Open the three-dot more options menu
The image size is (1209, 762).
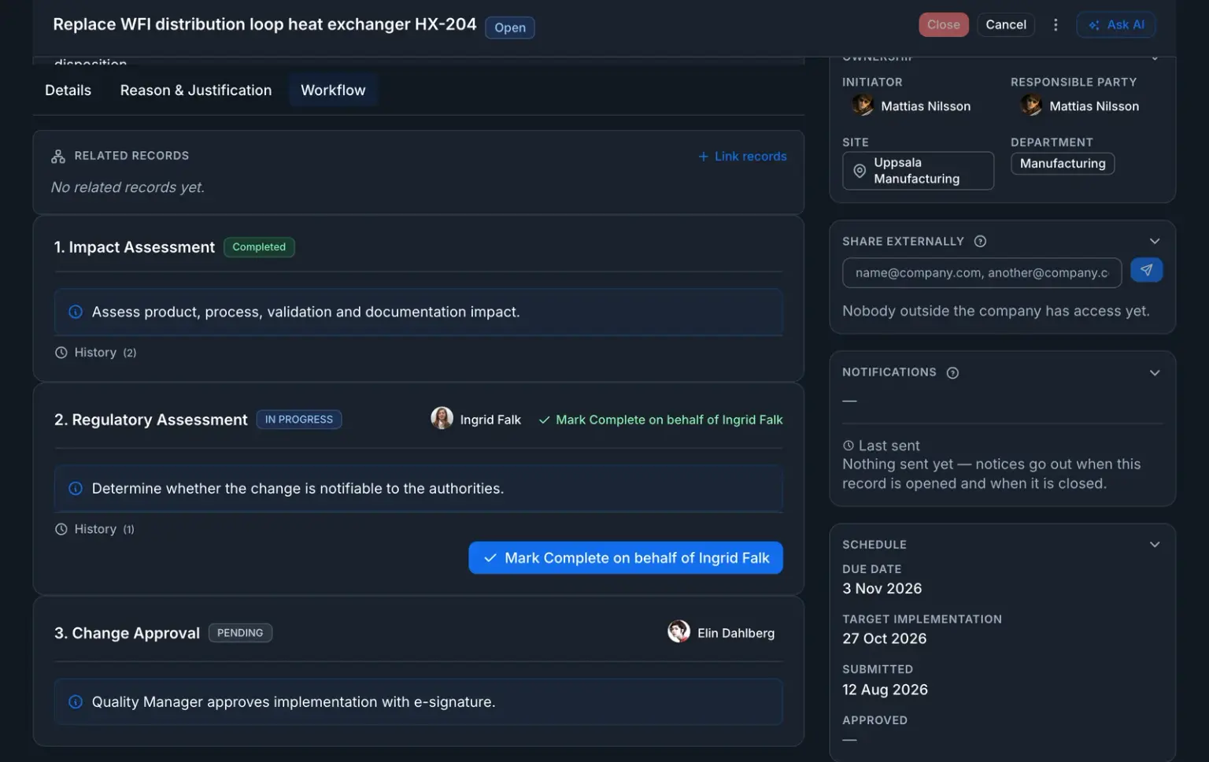(x=1056, y=25)
